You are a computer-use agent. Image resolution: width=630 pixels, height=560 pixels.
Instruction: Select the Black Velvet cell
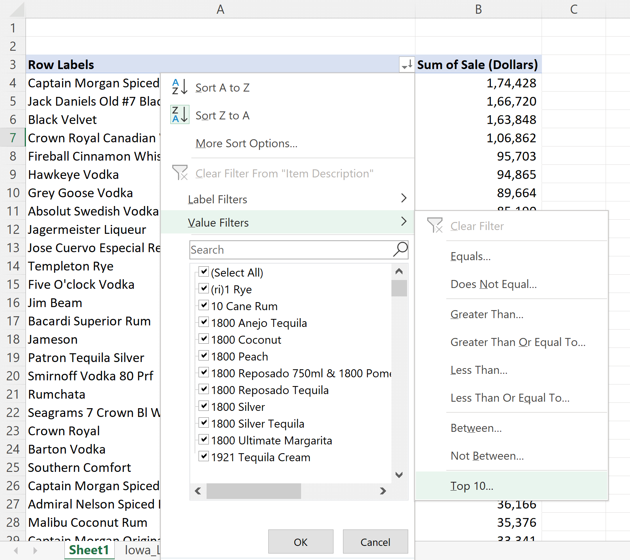(93, 119)
